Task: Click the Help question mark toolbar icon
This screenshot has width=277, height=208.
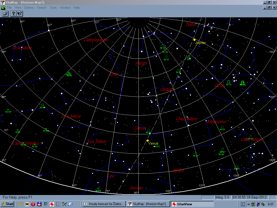Action: pyautogui.click(x=13, y=14)
